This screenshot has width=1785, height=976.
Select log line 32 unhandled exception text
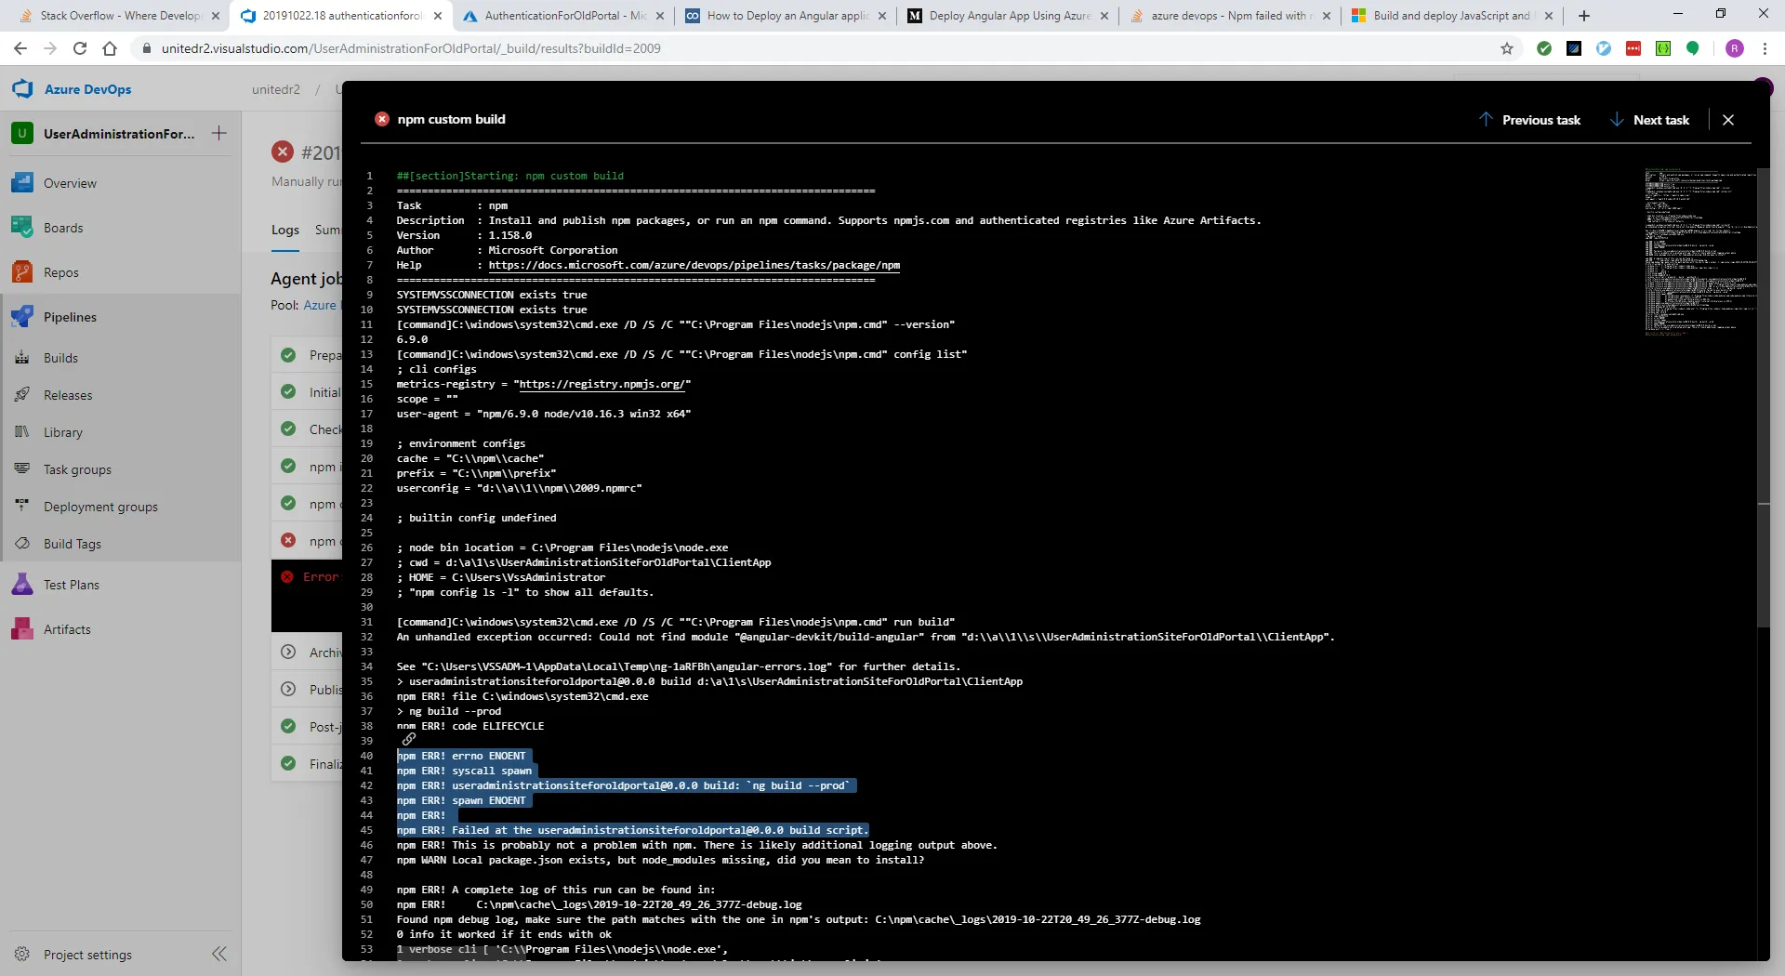pyautogui.click(x=866, y=637)
